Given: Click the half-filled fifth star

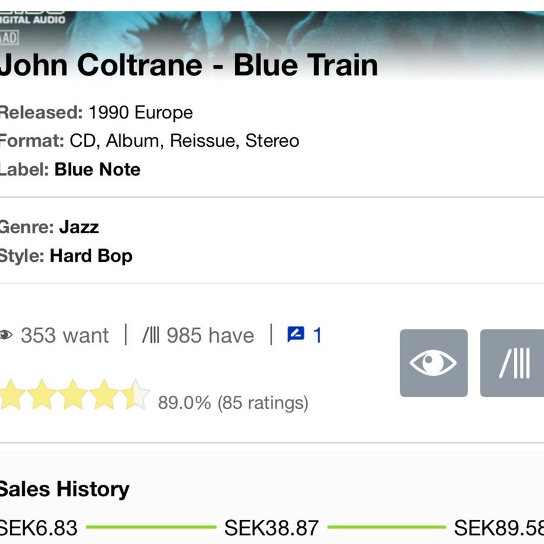Looking at the screenshot, I should click(x=135, y=395).
